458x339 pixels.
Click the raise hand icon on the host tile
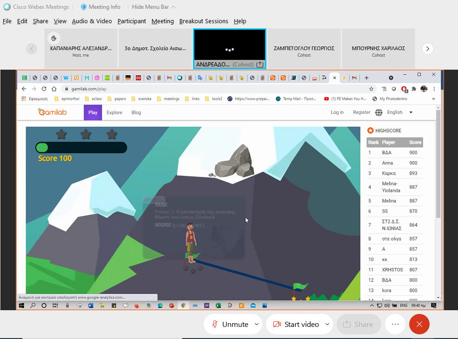54,38
